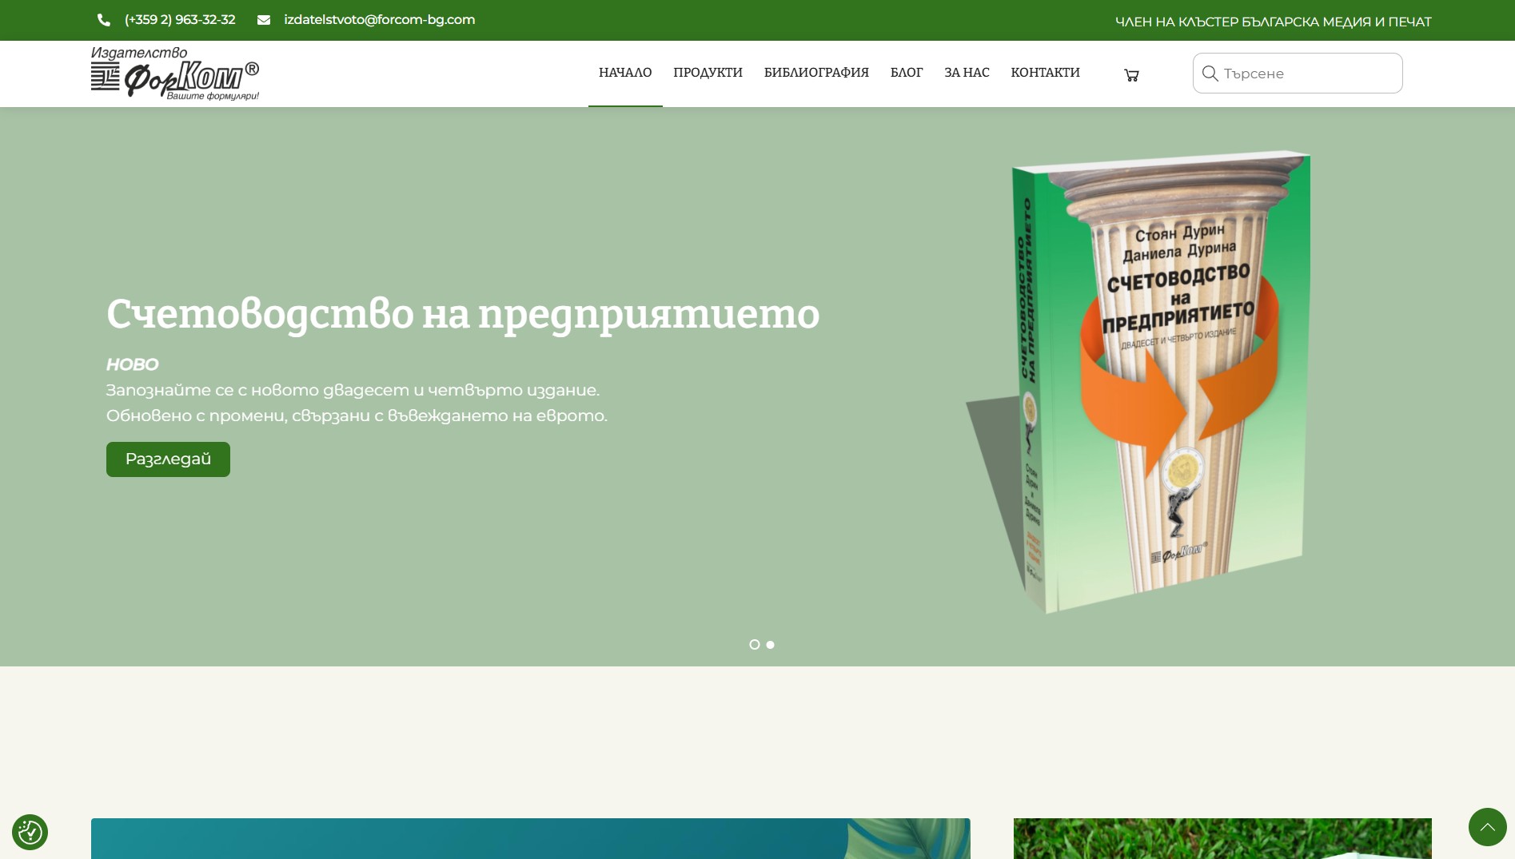Image resolution: width=1515 pixels, height=859 pixels.
Task: Click the magnifier icon in search box
Action: pyautogui.click(x=1210, y=74)
